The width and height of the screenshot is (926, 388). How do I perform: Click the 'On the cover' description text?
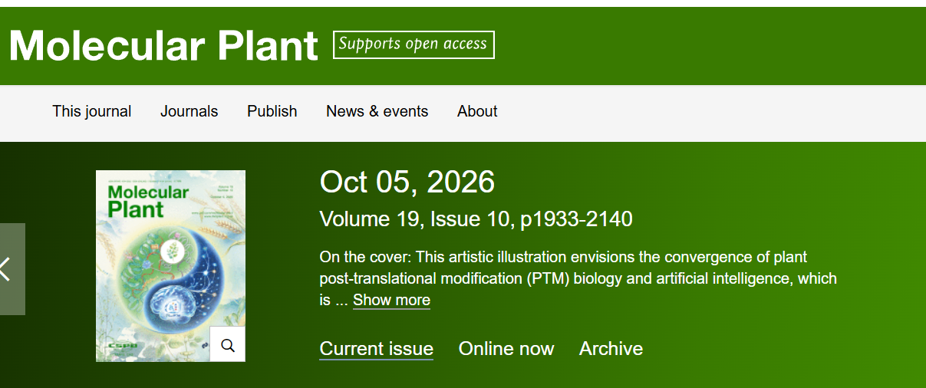pos(578,278)
